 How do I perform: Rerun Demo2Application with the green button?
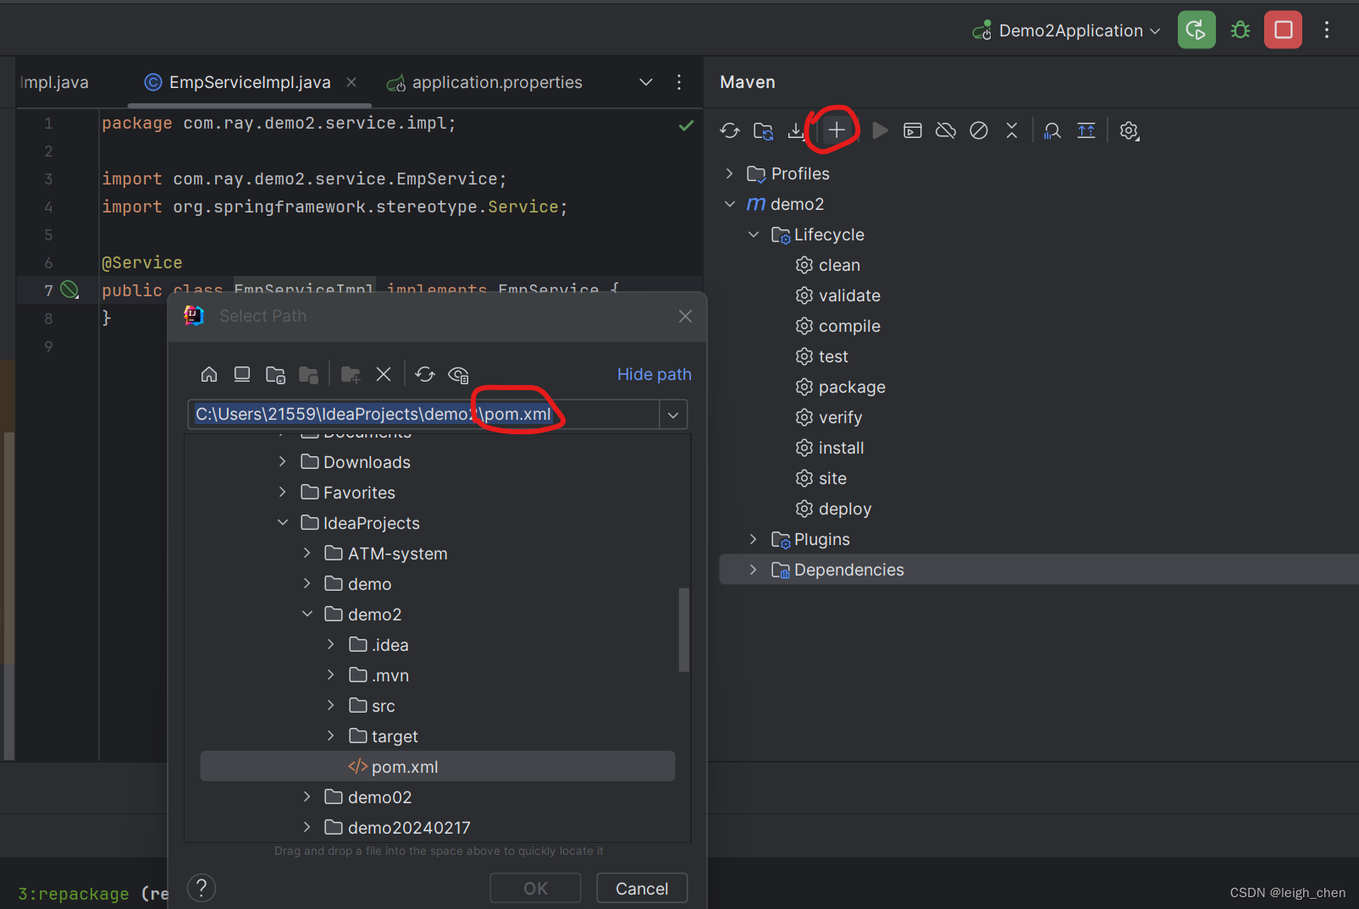click(1196, 30)
